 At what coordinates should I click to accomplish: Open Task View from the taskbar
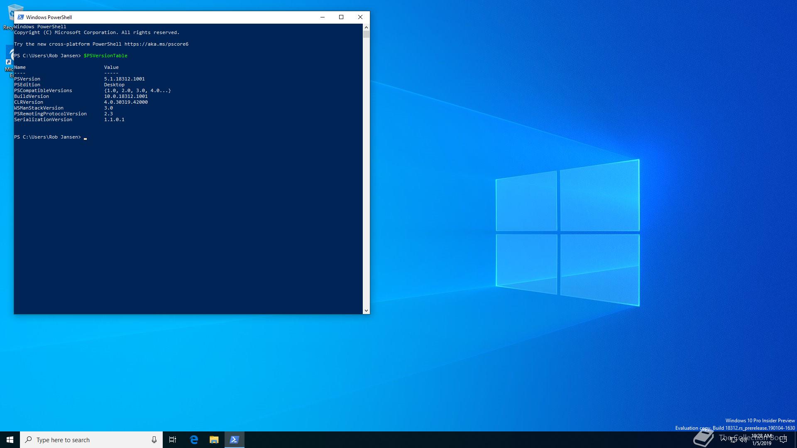pyautogui.click(x=173, y=440)
